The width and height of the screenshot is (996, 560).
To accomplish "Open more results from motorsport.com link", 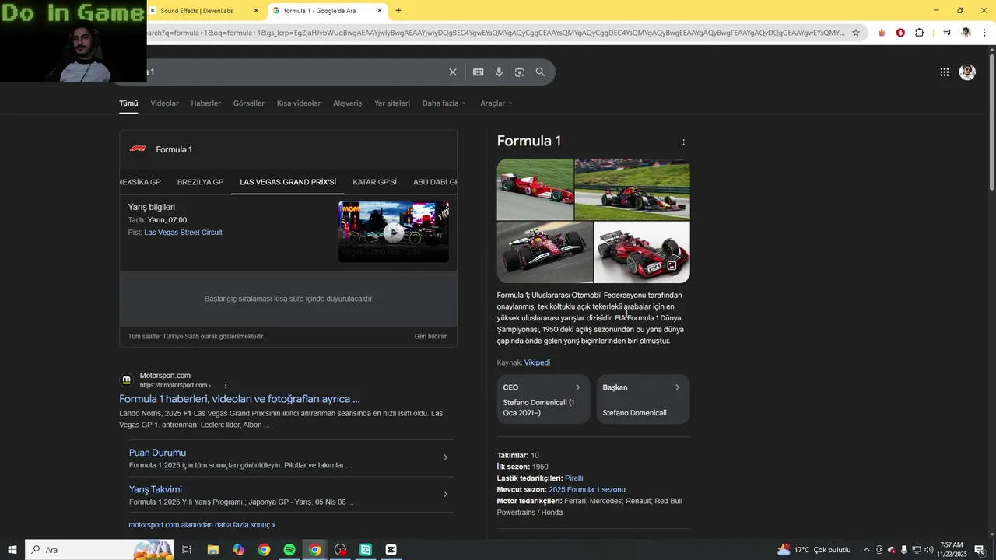I will (x=202, y=525).
